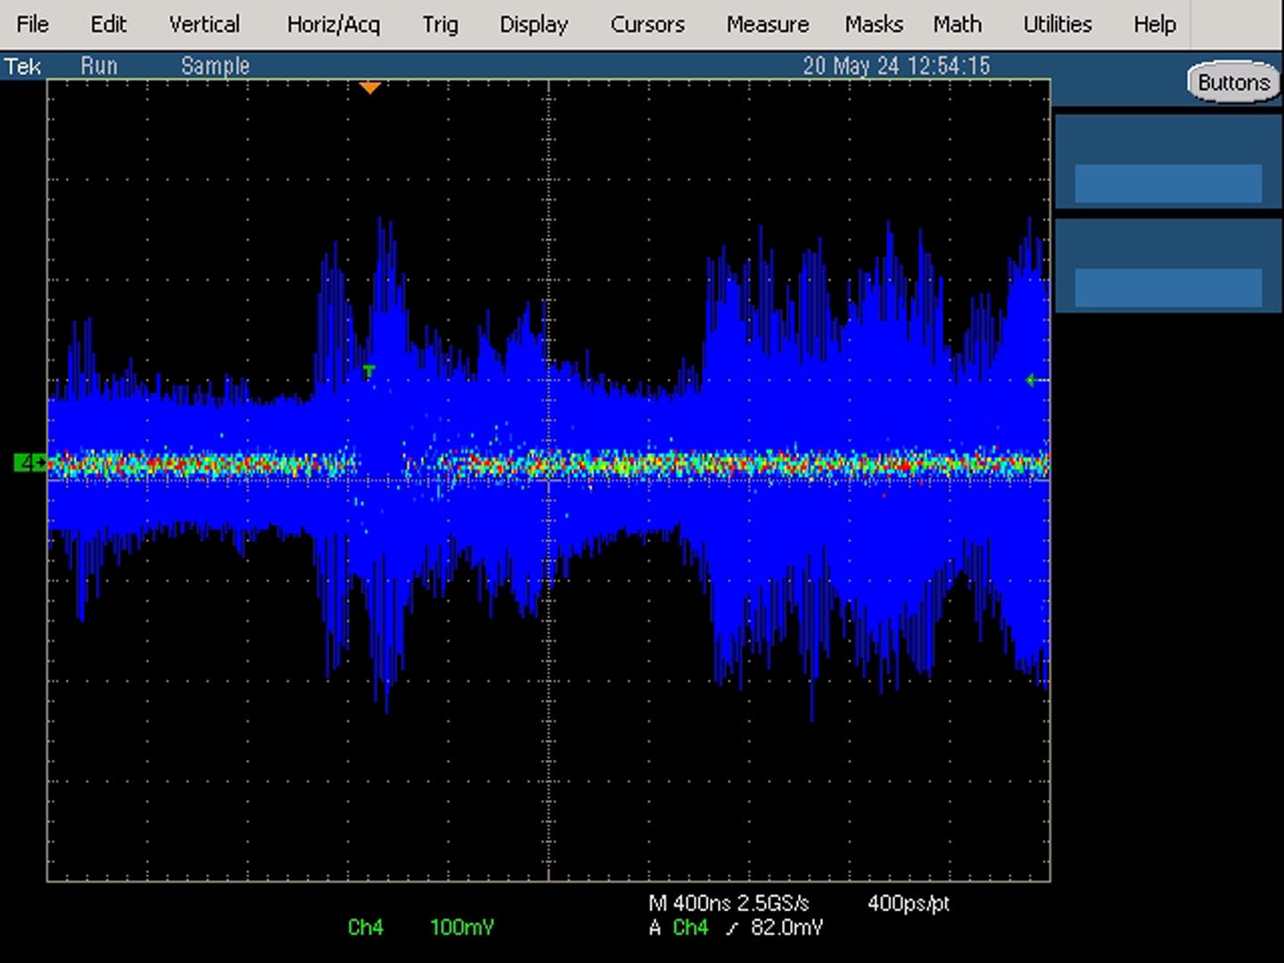The width and height of the screenshot is (1284, 963).
Task: Open the Measure menu
Action: coord(768,24)
